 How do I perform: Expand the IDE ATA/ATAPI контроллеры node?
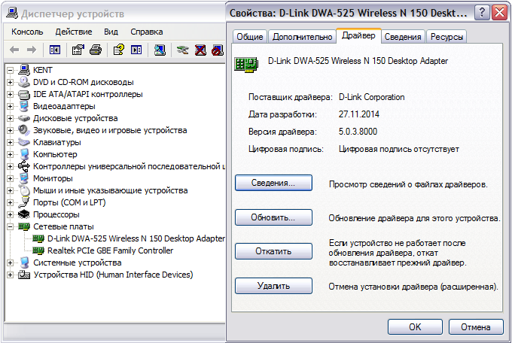coord(10,94)
